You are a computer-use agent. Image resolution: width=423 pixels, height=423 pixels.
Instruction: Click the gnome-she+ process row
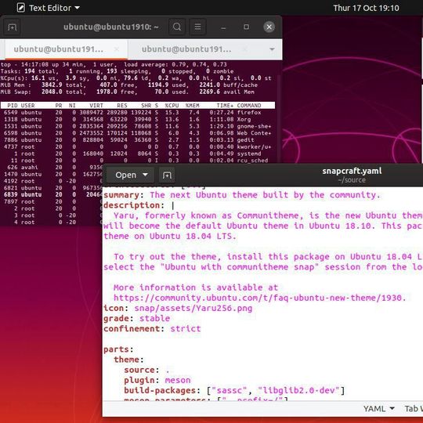point(138,126)
